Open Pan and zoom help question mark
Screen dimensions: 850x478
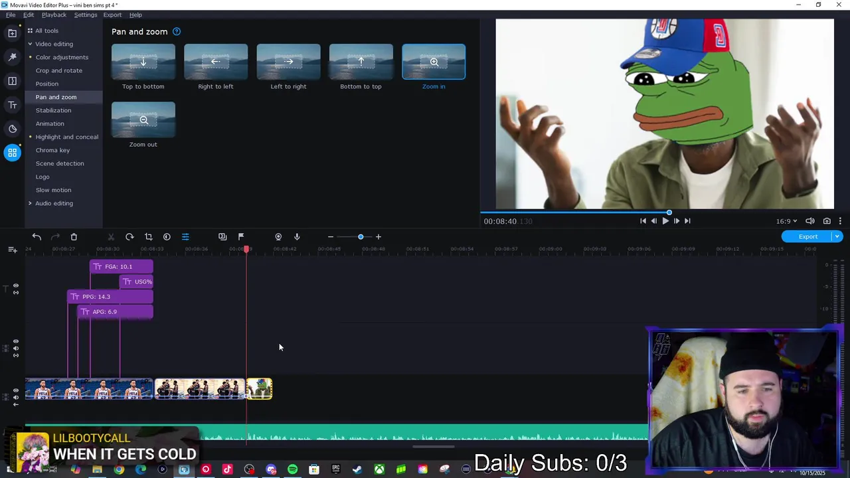[177, 31]
